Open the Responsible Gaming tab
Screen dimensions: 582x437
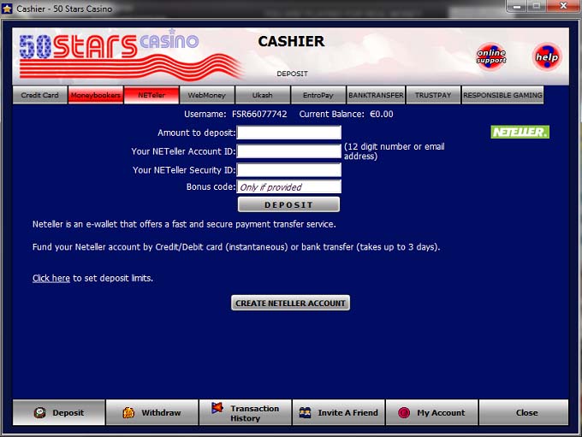[502, 95]
